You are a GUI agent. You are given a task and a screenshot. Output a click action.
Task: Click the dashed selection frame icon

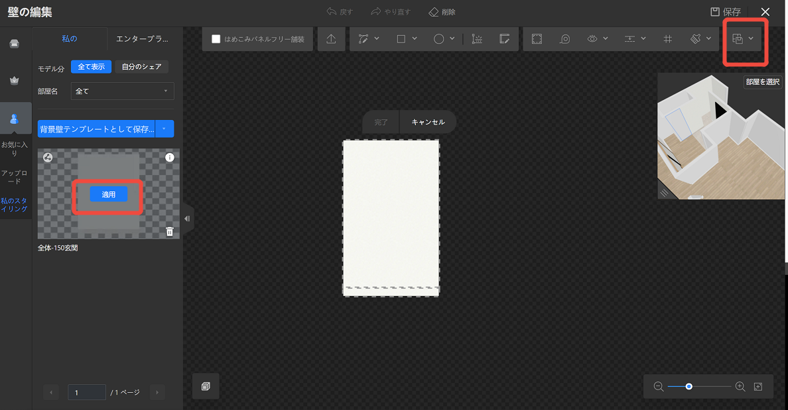click(x=537, y=38)
